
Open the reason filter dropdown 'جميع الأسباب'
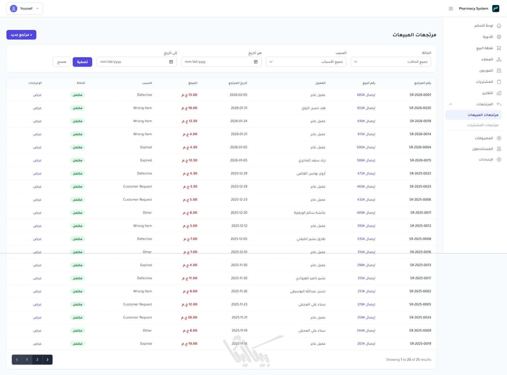(x=306, y=62)
